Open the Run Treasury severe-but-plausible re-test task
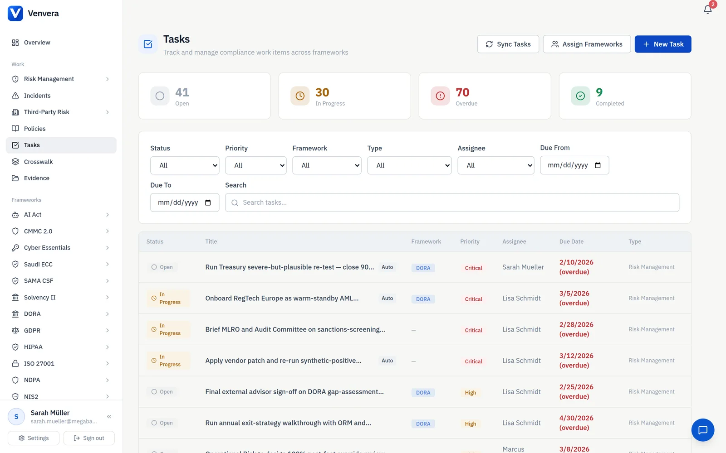 coord(289,267)
